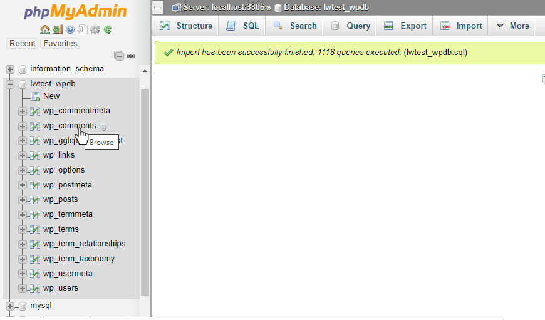Open navigation panel settings gear
Image resolution: width=545 pixels, height=320 pixels.
point(95,29)
